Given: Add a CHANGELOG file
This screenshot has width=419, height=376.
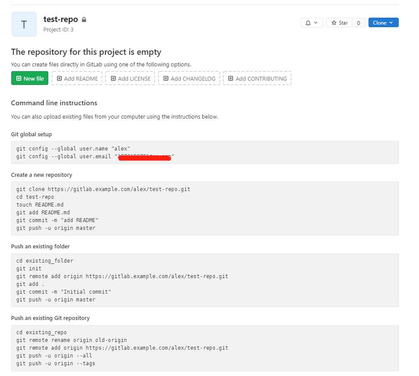Looking at the screenshot, I should pyautogui.click(x=189, y=78).
